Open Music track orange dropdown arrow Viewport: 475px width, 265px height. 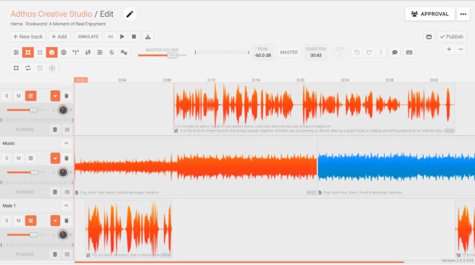(55, 158)
